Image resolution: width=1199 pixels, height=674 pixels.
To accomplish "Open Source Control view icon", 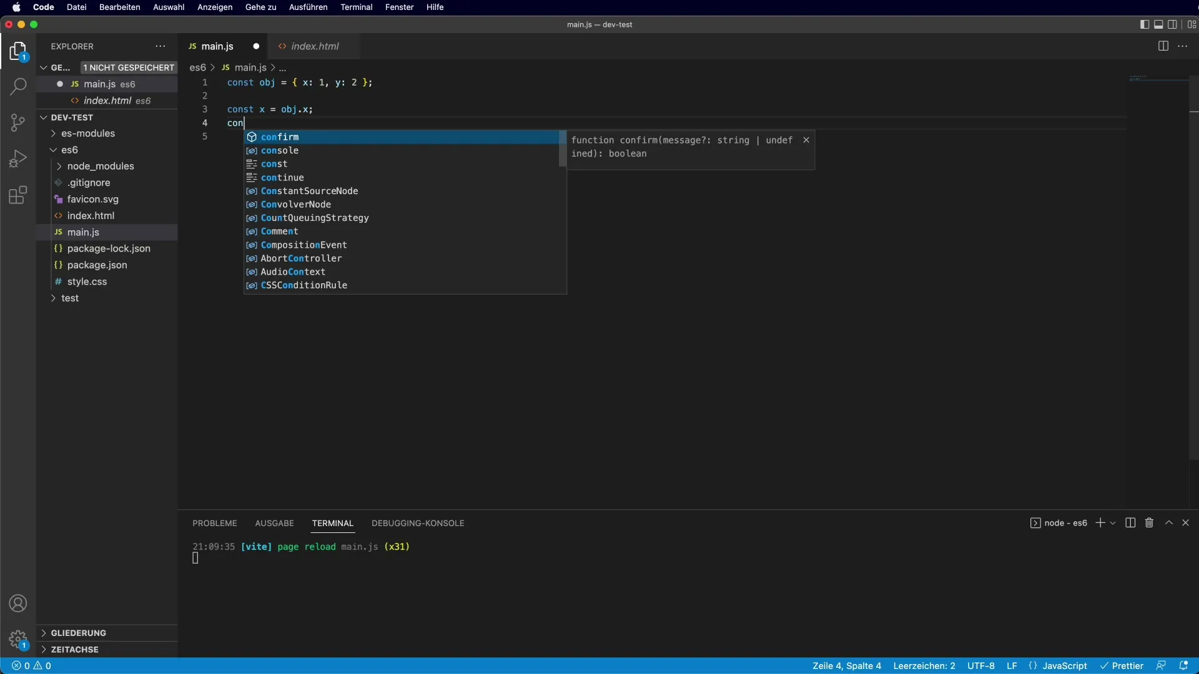I will click(x=18, y=122).
